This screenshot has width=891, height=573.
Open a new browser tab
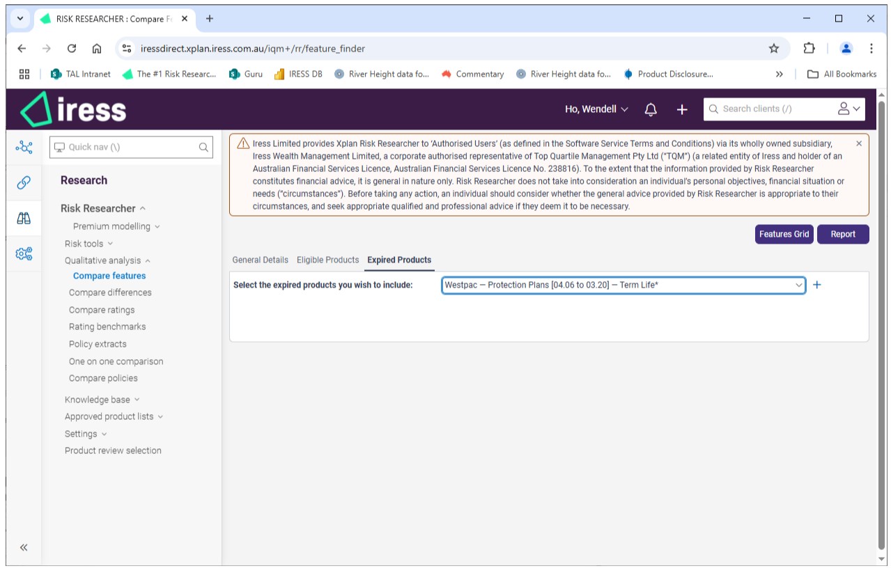[209, 19]
